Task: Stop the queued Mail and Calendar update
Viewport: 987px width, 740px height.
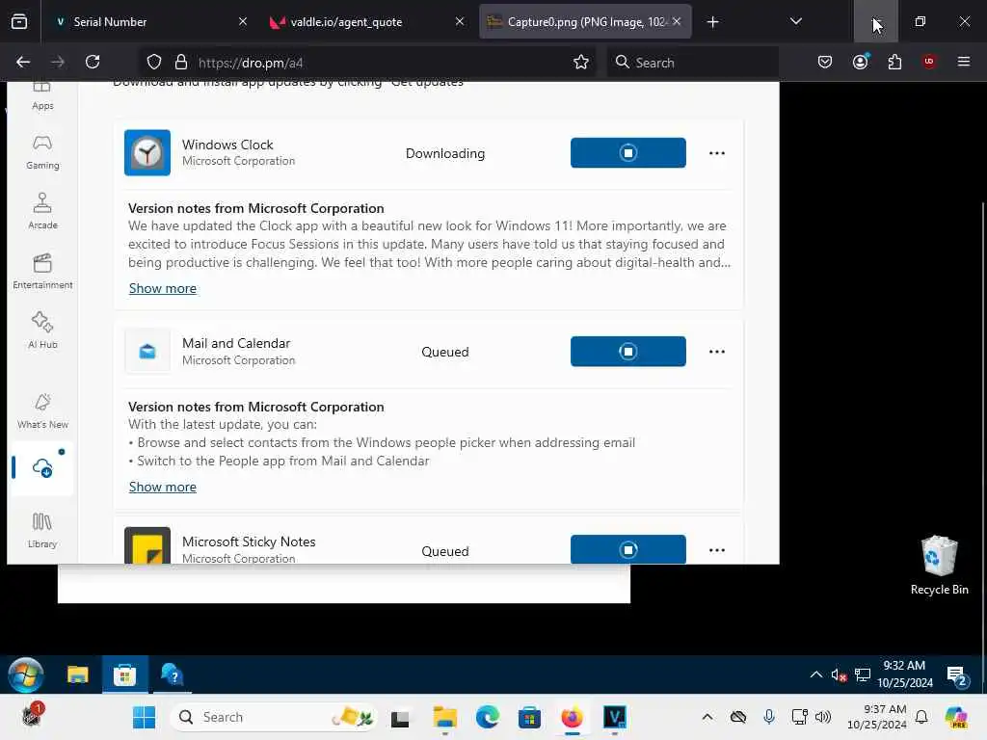Action: pyautogui.click(x=627, y=351)
